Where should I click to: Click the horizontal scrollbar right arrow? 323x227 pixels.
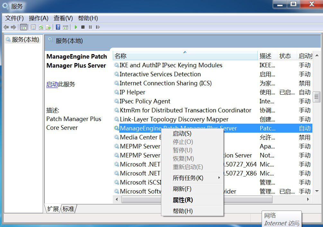308,200
